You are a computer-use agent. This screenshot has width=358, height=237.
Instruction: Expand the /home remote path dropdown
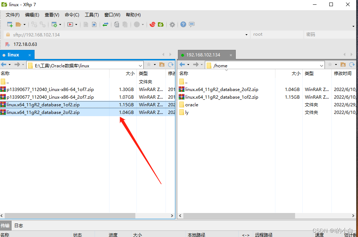[x=322, y=66]
